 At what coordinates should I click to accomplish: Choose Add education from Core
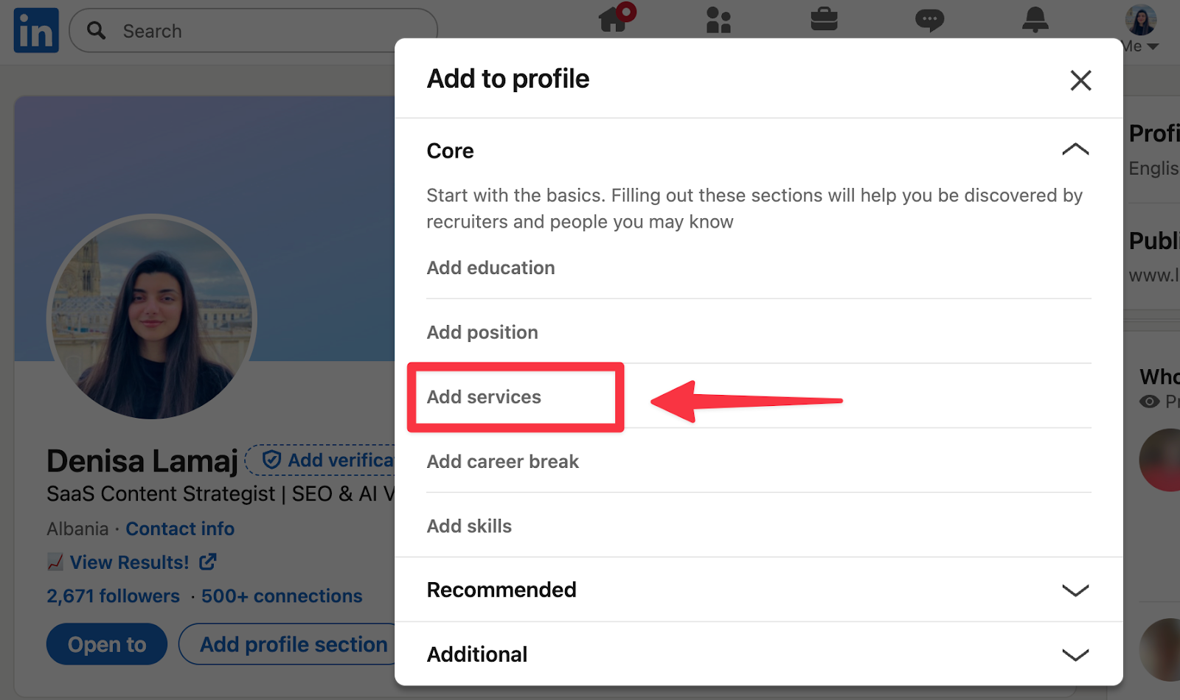coord(490,267)
